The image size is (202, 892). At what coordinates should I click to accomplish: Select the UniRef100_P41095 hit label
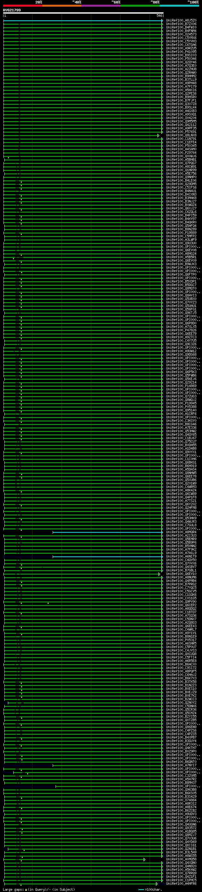(x=181, y=52)
